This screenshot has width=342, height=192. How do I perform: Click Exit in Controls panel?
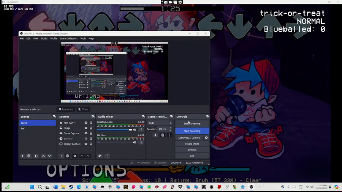[x=192, y=156]
